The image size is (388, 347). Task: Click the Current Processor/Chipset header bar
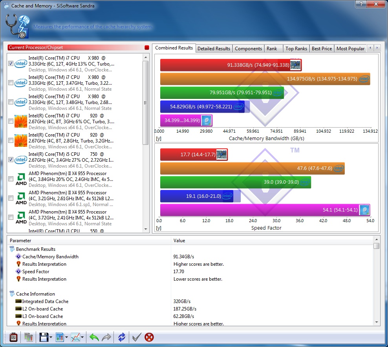(79, 47)
